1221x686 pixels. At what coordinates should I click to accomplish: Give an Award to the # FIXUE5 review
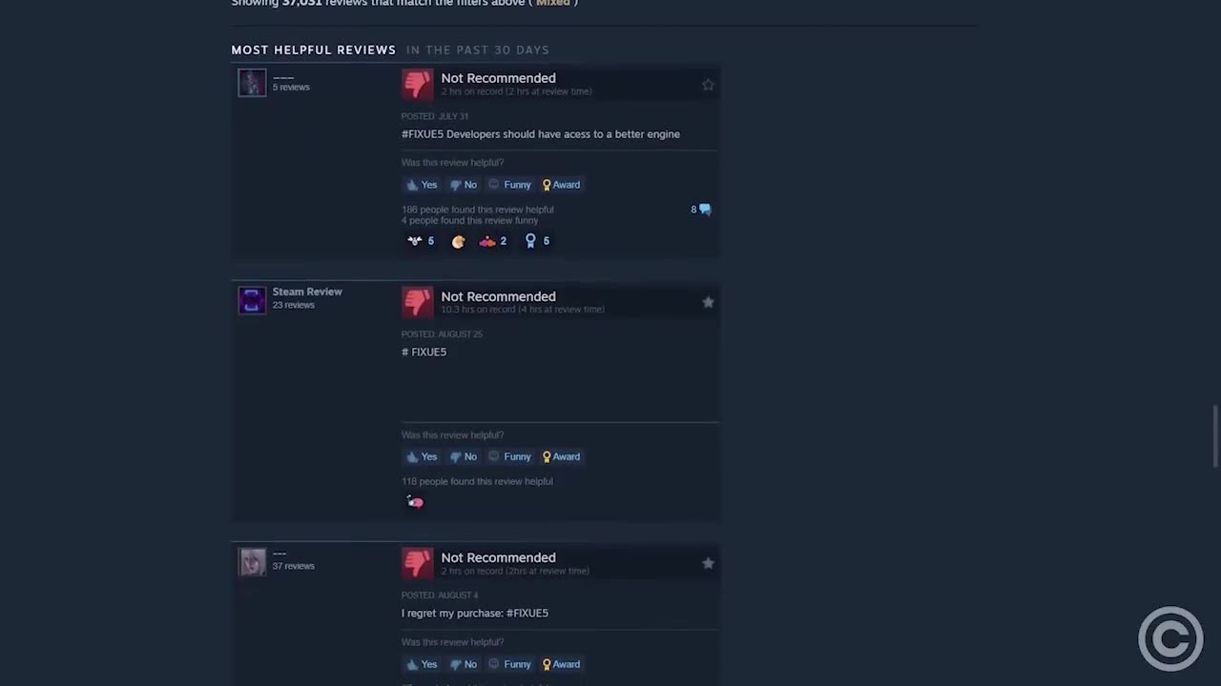(561, 456)
